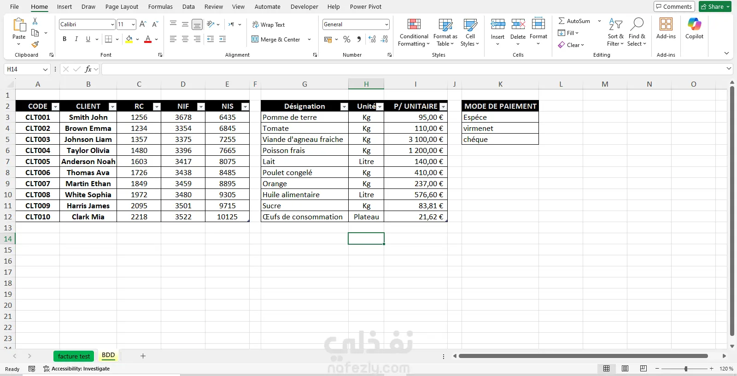Adjust the zoom slider in status bar
737x376 pixels.
pos(685,369)
